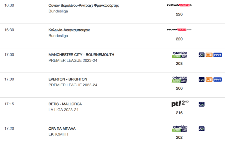Viewport: 225px width, 142px height.
Task: Click Cytavision Sports 2HD logo
Action: click(x=179, y=129)
